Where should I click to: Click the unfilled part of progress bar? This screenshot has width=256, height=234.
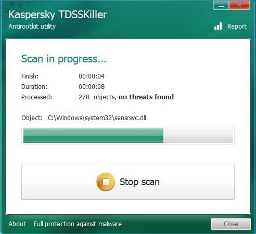pos(198,136)
